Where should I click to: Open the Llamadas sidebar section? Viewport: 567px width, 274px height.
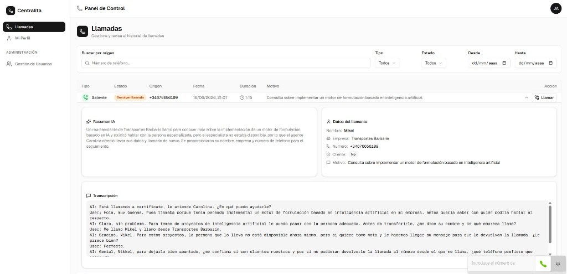(34, 27)
